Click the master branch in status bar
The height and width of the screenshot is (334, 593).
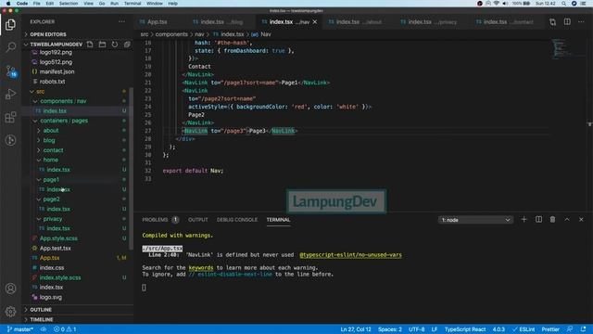(20, 329)
